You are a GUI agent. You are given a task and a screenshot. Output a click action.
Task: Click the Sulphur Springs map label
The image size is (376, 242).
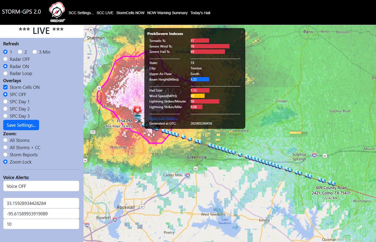pos(299,157)
